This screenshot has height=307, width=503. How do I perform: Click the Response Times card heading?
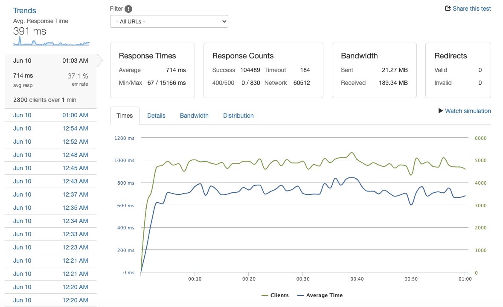147,56
